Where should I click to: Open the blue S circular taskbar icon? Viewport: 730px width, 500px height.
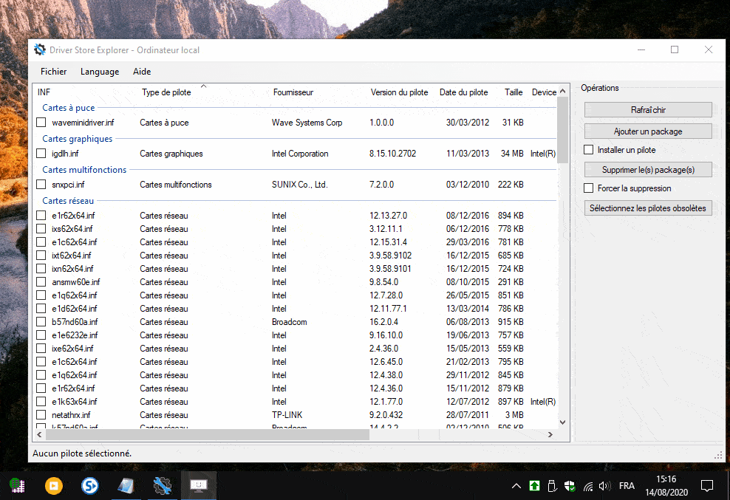(90, 485)
